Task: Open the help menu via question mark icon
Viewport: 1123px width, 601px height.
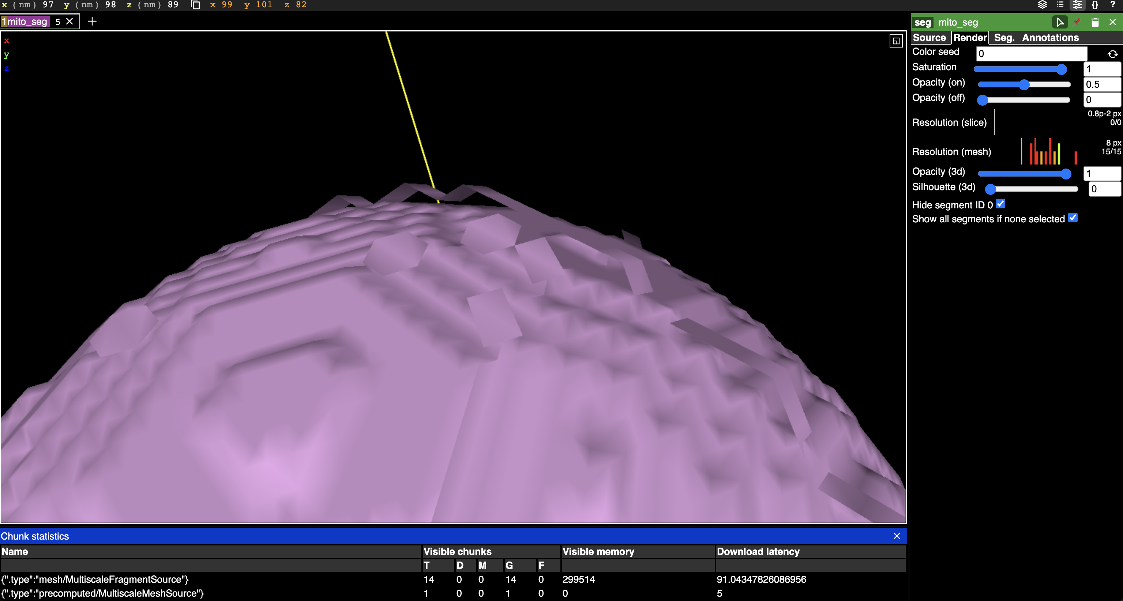Action: [1113, 5]
